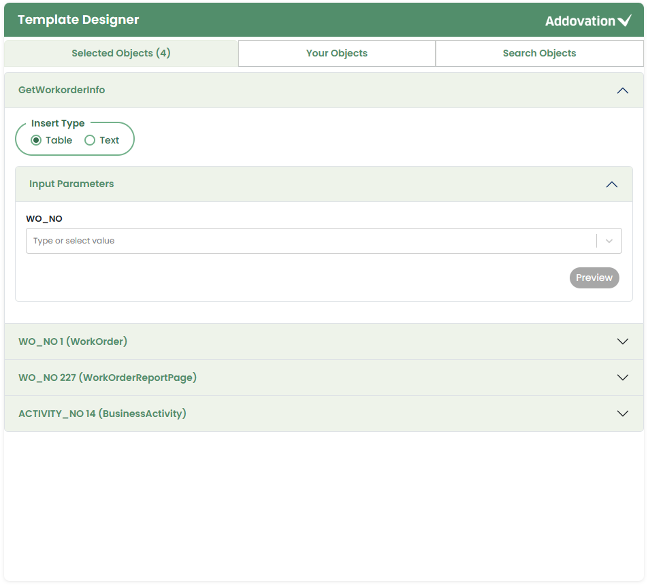Collapse Input Parameters using its chevron icon
Screen dimensions: 648x587
click(611, 184)
